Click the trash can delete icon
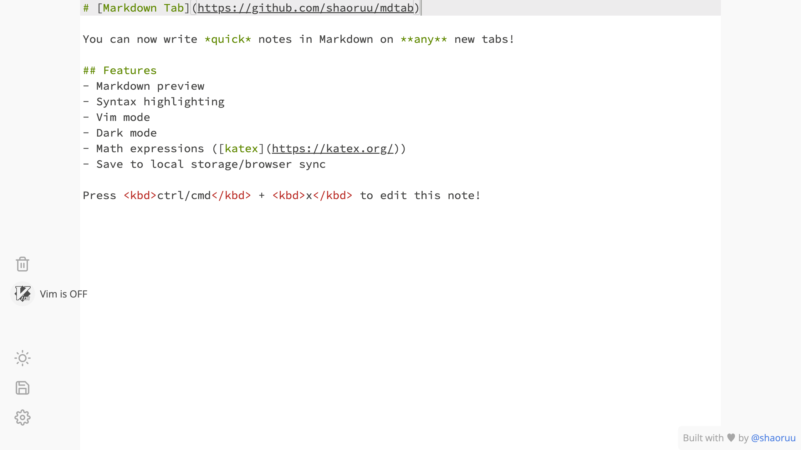Image resolution: width=801 pixels, height=450 pixels. coord(22,264)
